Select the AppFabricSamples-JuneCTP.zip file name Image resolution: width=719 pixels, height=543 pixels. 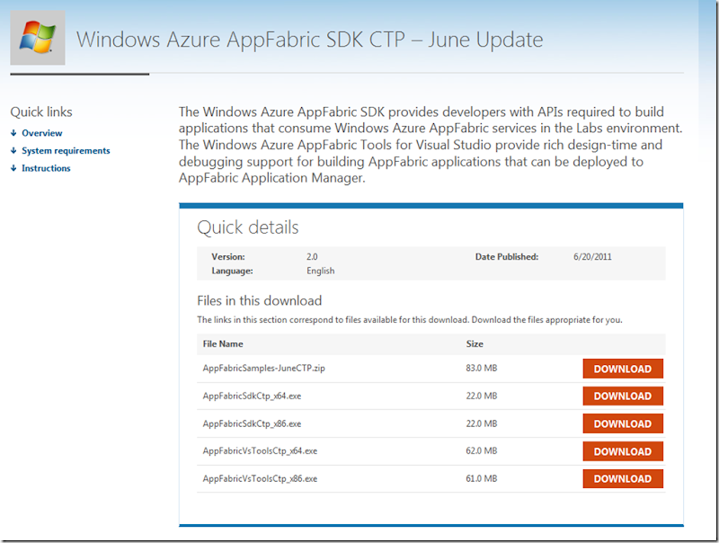263,368
